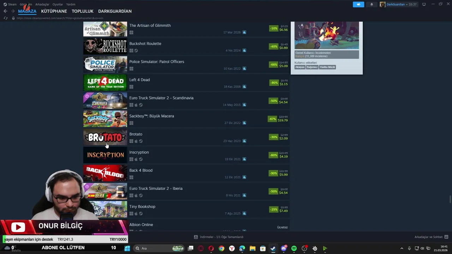Image resolution: width=452 pixels, height=254 pixels.
Task: Open the Oyunlar menu
Action: coord(58,4)
